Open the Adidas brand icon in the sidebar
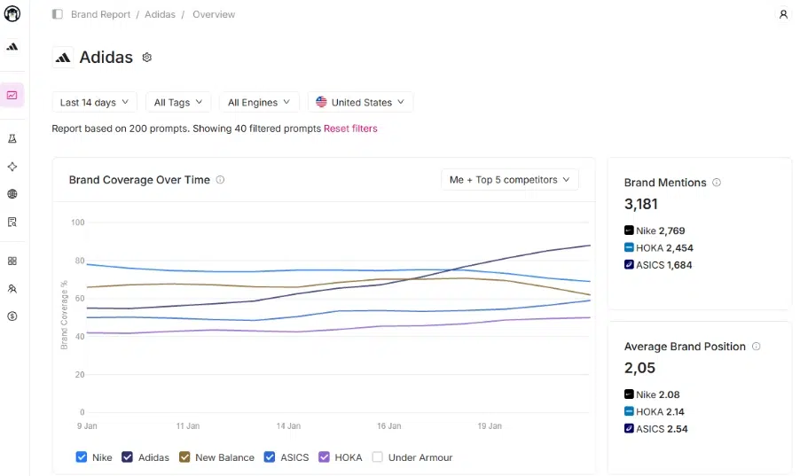Viewport: 800px width, 476px height. (12, 47)
